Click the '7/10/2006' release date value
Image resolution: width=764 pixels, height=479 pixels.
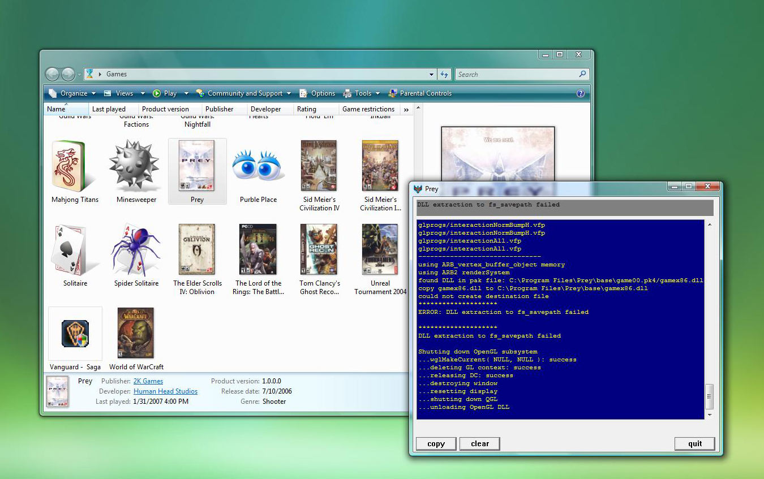[277, 391]
